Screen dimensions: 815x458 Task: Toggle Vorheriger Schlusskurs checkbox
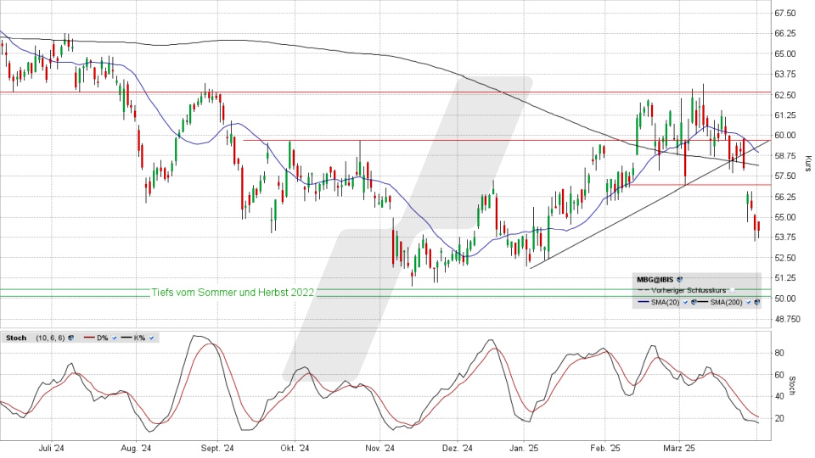click(733, 290)
